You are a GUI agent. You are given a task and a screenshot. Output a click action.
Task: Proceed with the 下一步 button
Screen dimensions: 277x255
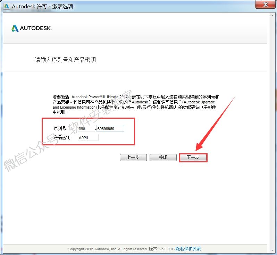click(x=193, y=158)
